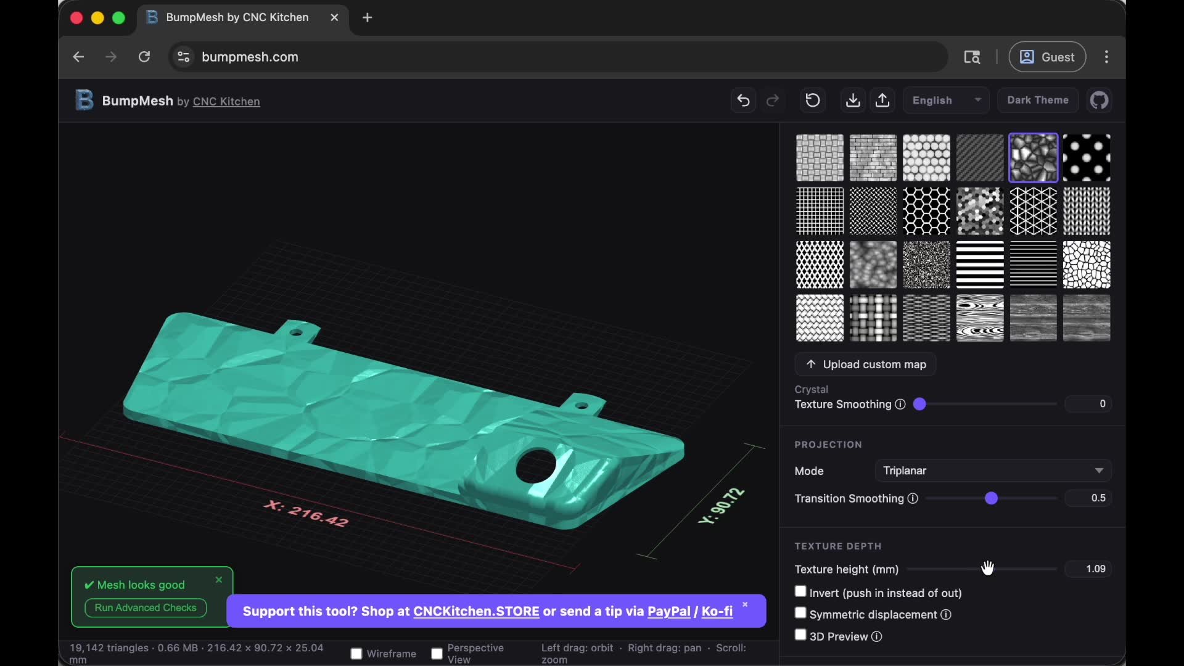The height and width of the screenshot is (666, 1184).
Task: Open the English language dropdown
Action: [946, 101]
